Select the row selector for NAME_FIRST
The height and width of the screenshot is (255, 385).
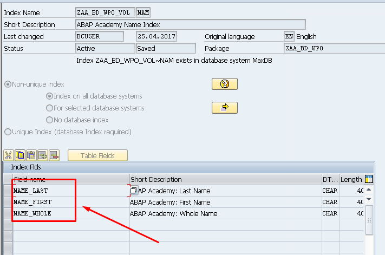pyautogui.click(x=8, y=202)
